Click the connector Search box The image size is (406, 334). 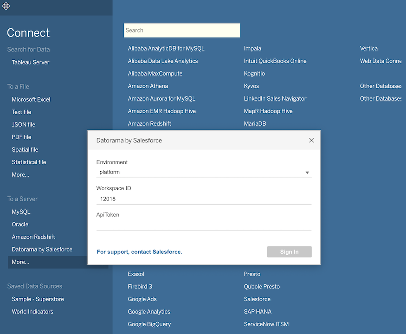click(182, 30)
